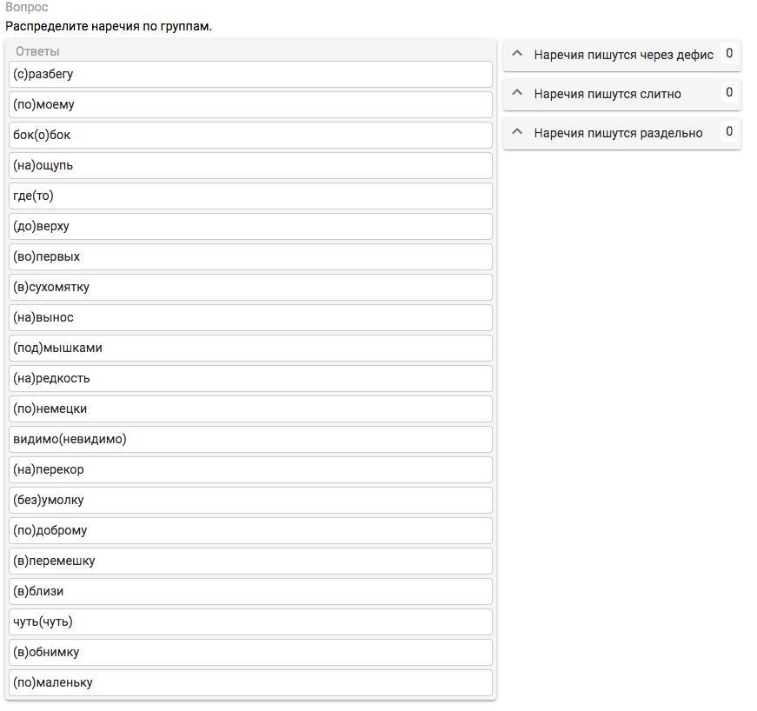Click the counter badge of 'через дефис' group
Image resolution: width=757 pixels, height=711 pixels.
click(729, 54)
